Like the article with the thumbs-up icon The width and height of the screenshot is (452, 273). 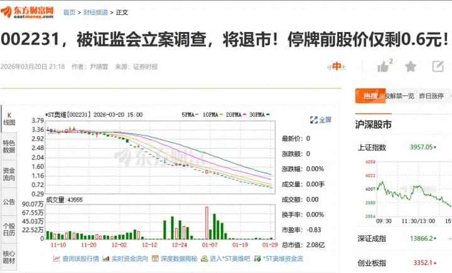click(383, 67)
